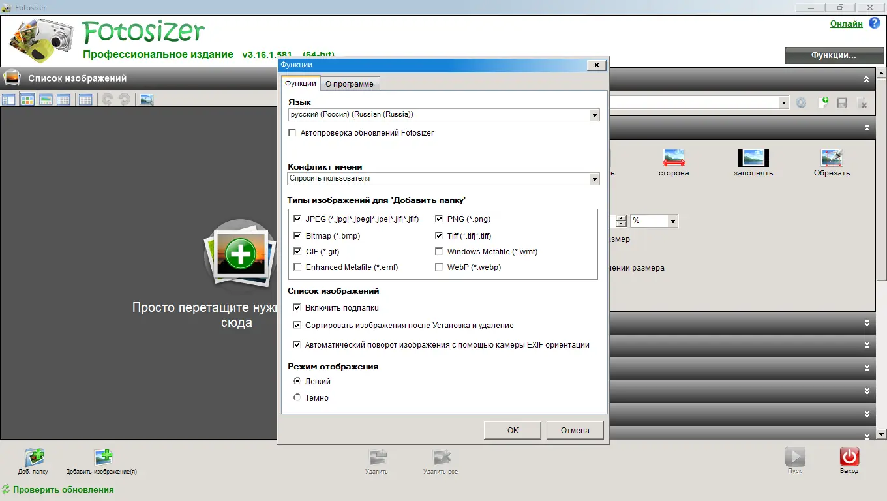Select the 'сторона' resize mode
Image resolution: width=887 pixels, height=501 pixels.
(674, 162)
